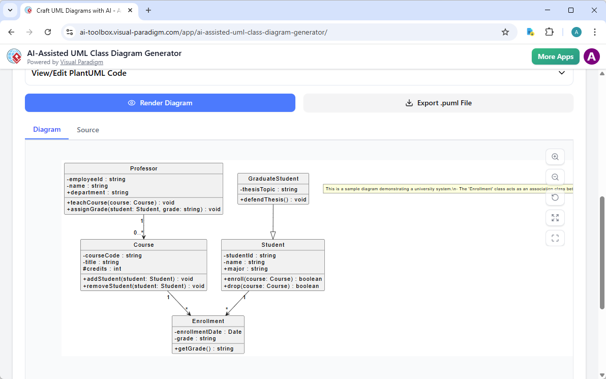Expand the diagram to fullscreen

point(555,218)
